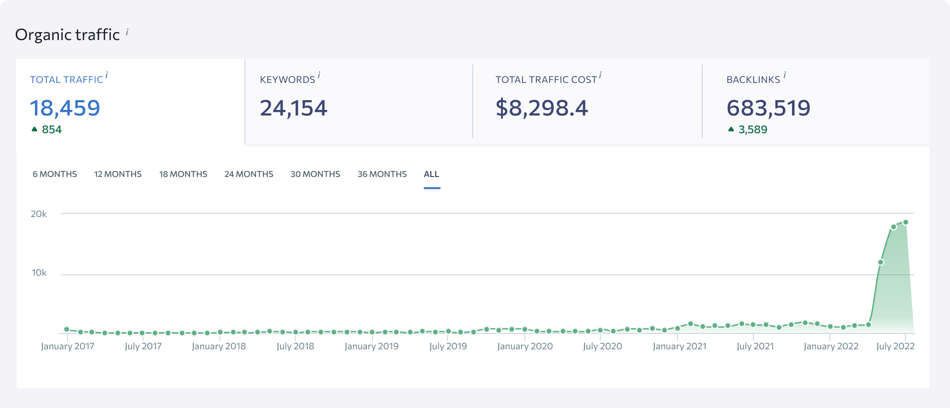950x408 pixels.
Task: Switch to the 18 MONTHS tab
Action: pyautogui.click(x=183, y=174)
